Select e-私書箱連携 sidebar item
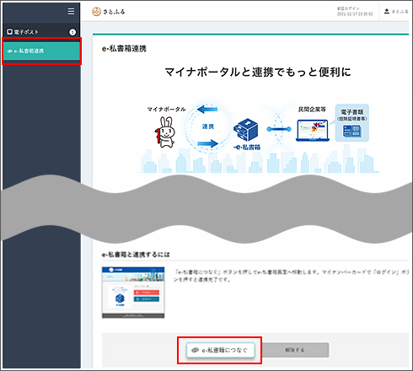The width and height of the screenshot is (413, 371). coord(41,51)
